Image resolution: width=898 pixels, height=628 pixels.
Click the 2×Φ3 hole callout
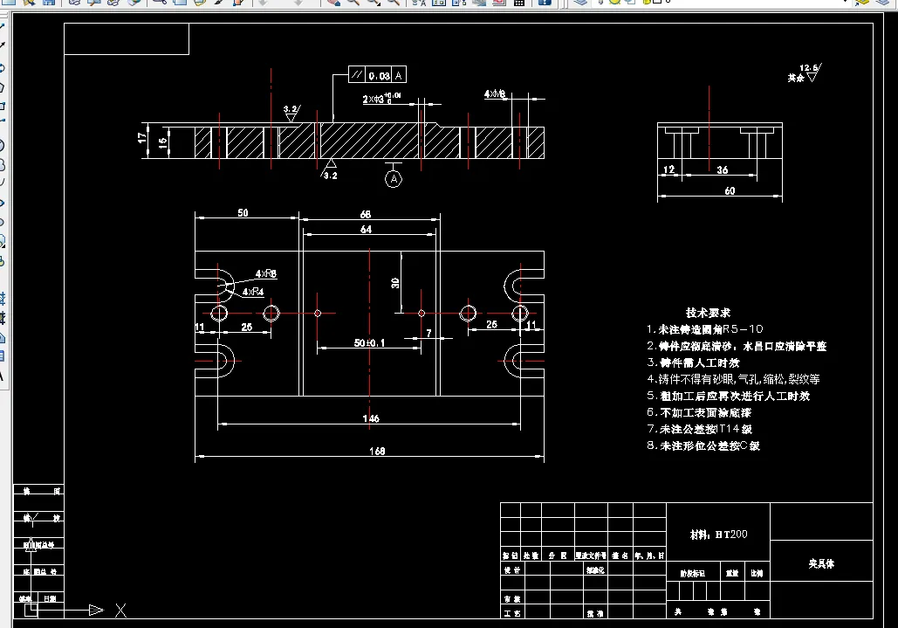click(381, 99)
